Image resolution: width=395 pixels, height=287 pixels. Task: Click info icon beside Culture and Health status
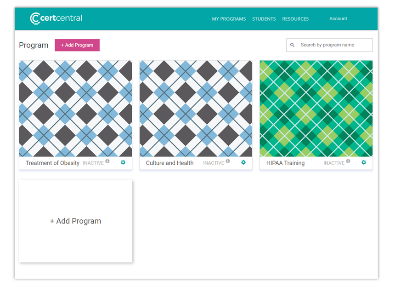(228, 161)
